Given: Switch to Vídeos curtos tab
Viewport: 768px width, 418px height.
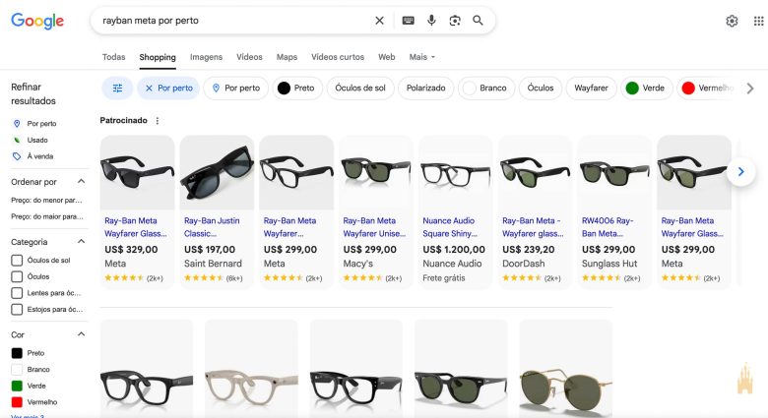Looking at the screenshot, I should point(338,57).
